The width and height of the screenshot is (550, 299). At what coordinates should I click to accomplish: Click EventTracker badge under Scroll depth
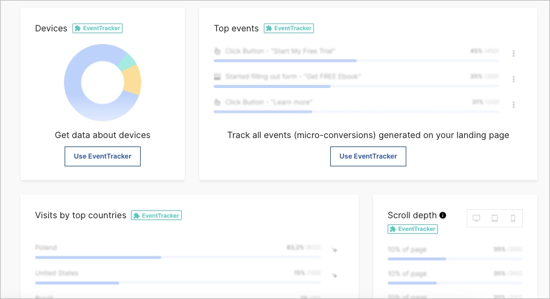click(412, 229)
